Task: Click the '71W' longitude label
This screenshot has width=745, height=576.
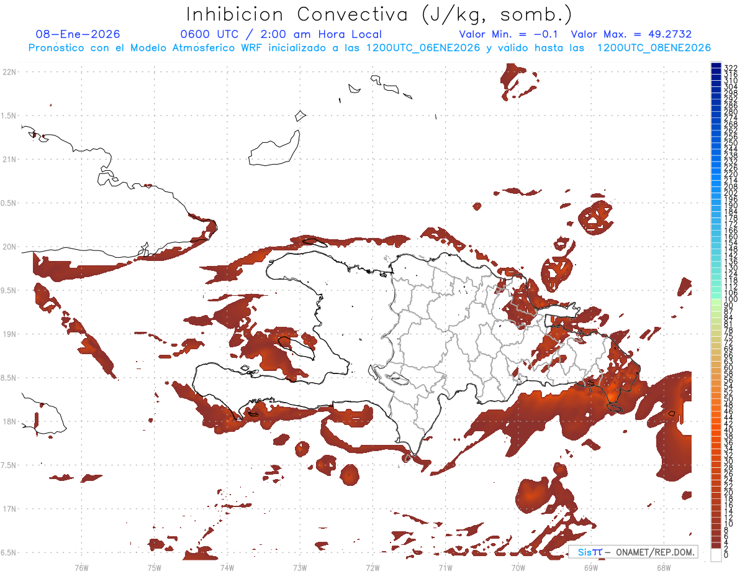Action: point(445,567)
